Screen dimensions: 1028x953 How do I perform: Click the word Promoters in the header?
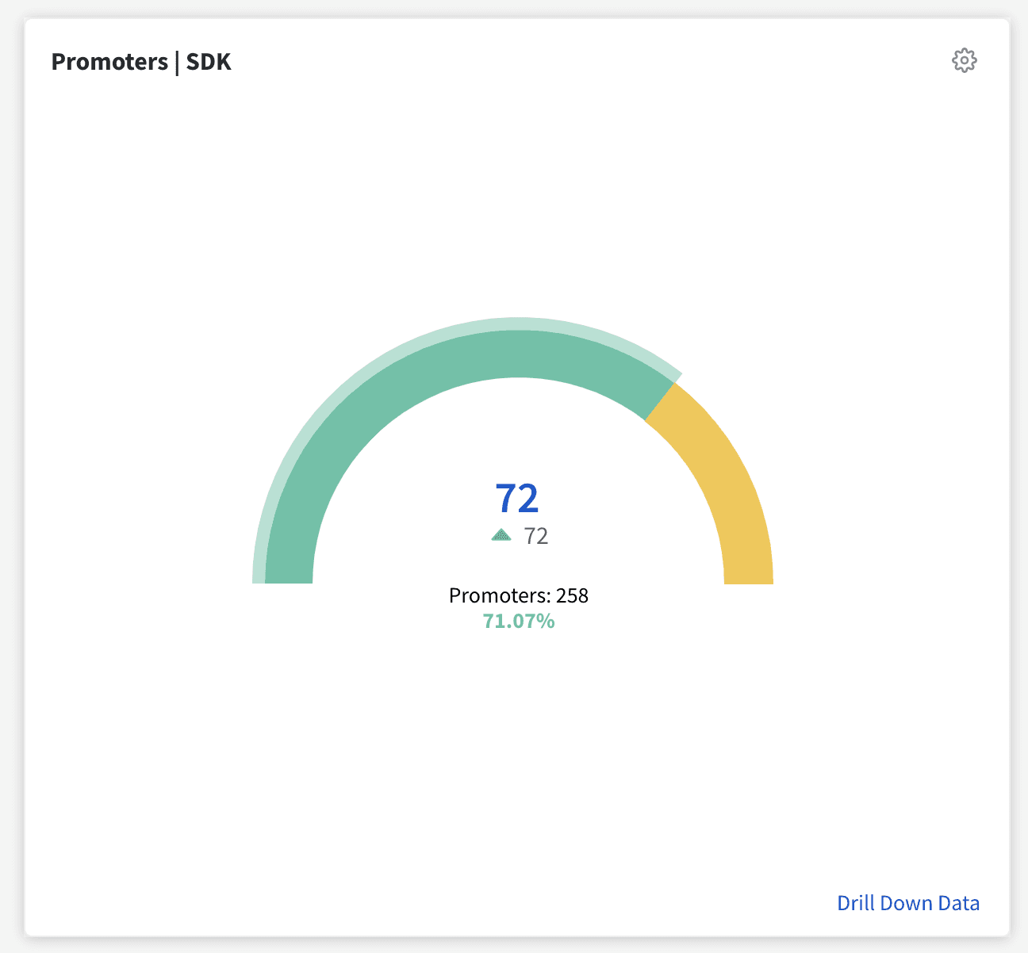click(x=108, y=62)
